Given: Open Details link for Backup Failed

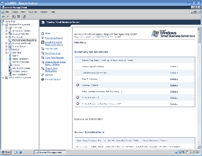Looking at the screenshot, I should pyautogui.click(x=174, y=85).
